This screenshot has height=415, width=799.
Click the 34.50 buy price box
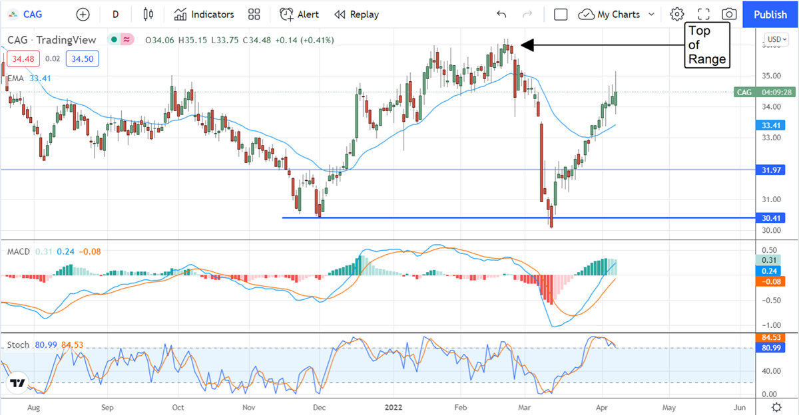point(83,59)
